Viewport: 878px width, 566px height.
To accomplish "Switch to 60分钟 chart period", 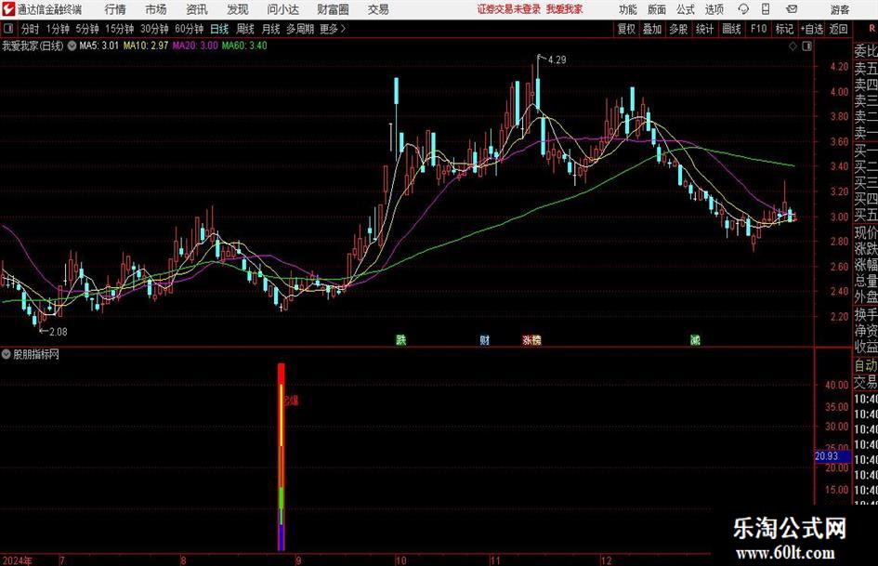I will 190,29.
